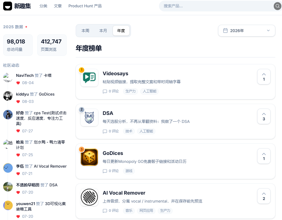Open Product Hunt 产品 page
Image resolution: width=282 pixels, height=220 pixels.
tap(85, 6)
